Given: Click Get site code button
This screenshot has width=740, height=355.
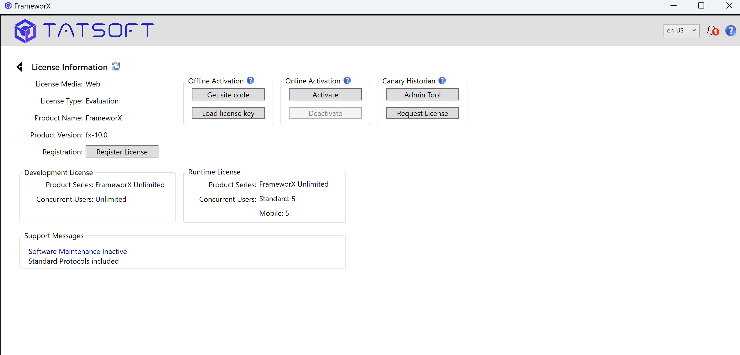Looking at the screenshot, I should (x=228, y=95).
